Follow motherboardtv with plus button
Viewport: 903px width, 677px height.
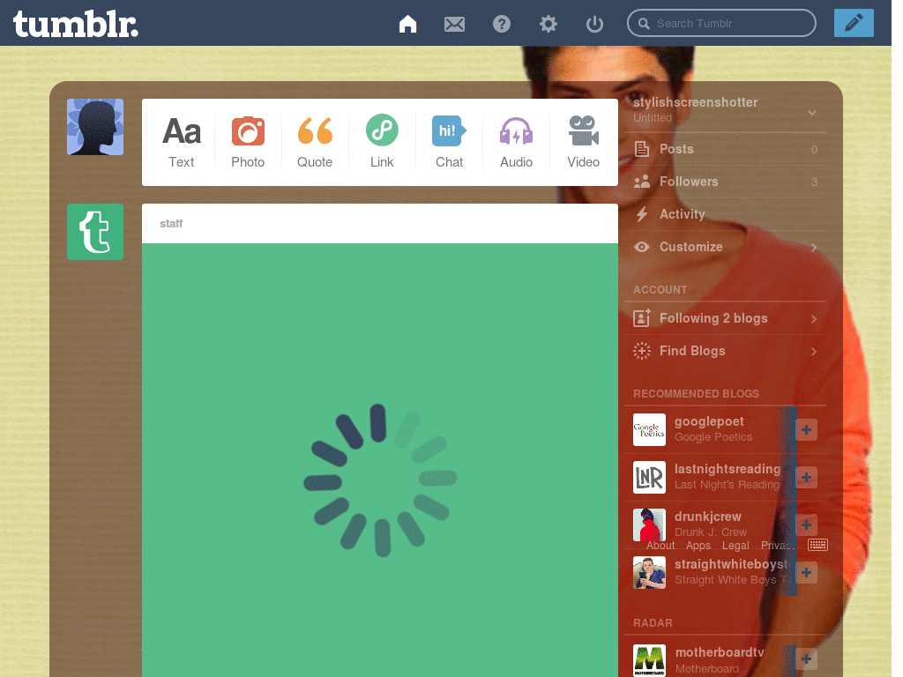806,659
